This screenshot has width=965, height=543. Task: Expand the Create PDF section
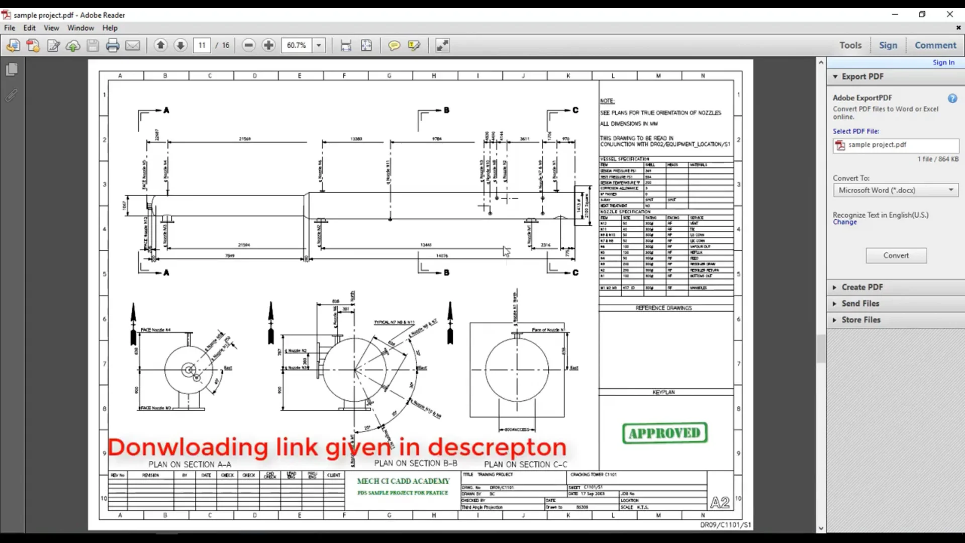coord(862,287)
